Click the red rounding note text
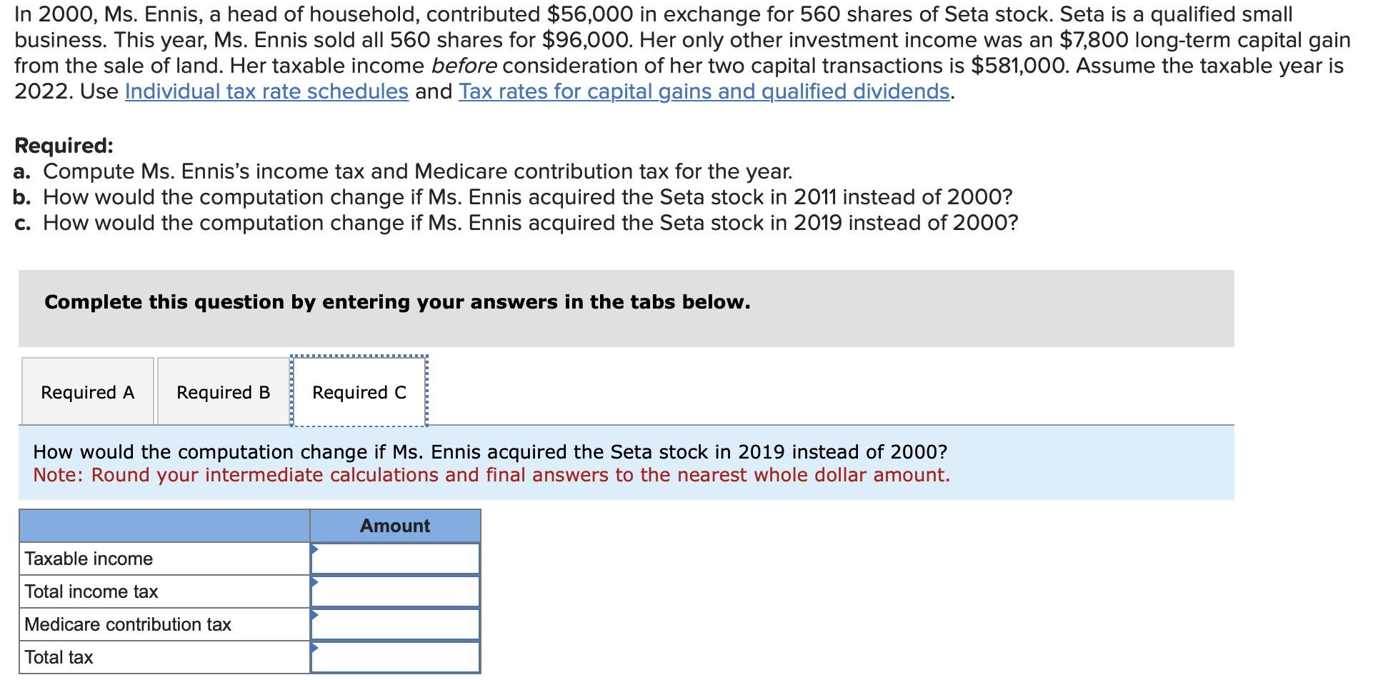The width and height of the screenshot is (1393, 680). click(x=491, y=475)
